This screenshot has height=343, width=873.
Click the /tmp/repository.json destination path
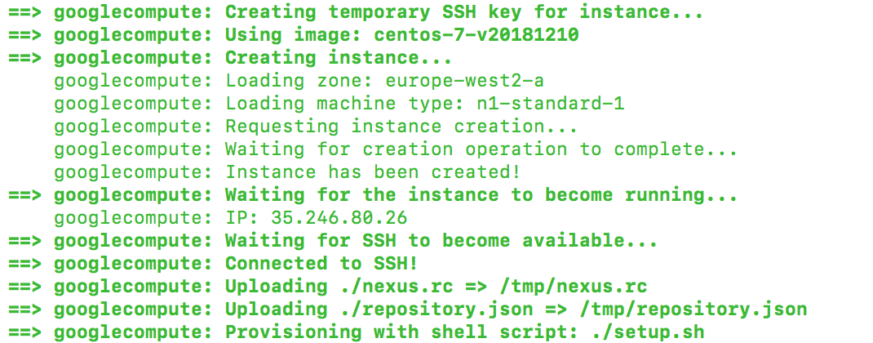point(694,310)
